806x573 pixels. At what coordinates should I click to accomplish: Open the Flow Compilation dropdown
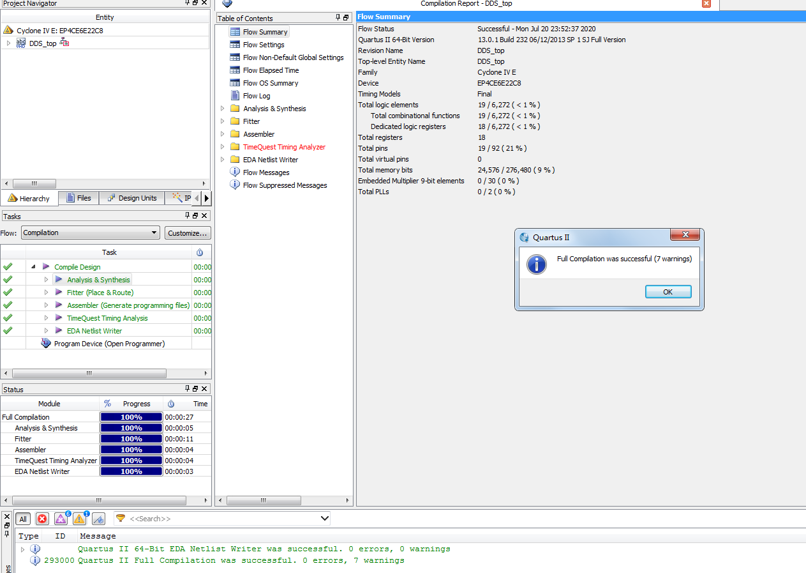(x=90, y=233)
